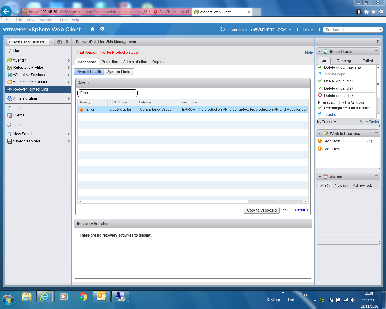Open vCenter in the navigator
This screenshot has height=309, width=386.
38,60
